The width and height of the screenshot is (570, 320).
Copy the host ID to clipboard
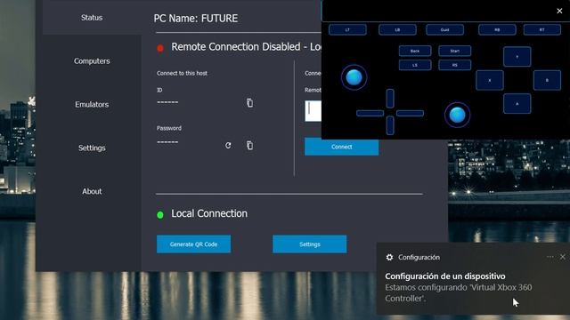(x=249, y=103)
